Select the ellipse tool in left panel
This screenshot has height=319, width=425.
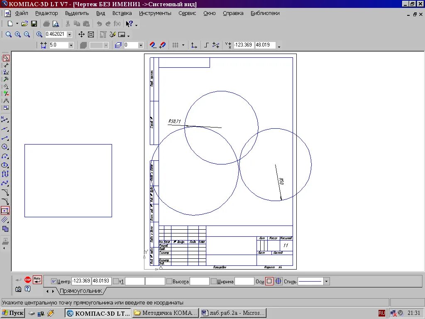[5, 165]
